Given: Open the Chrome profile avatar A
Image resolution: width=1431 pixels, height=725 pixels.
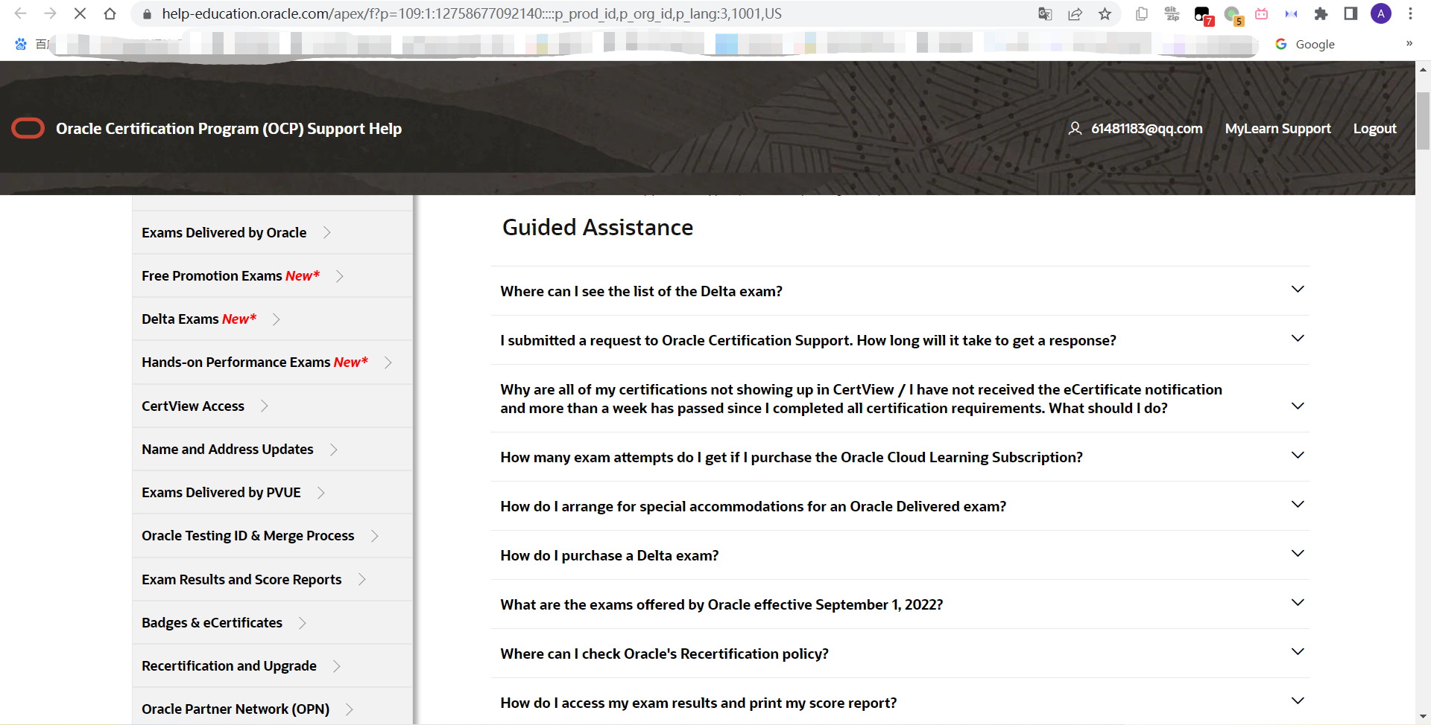Looking at the screenshot, I should click(x=1381, y=13).
